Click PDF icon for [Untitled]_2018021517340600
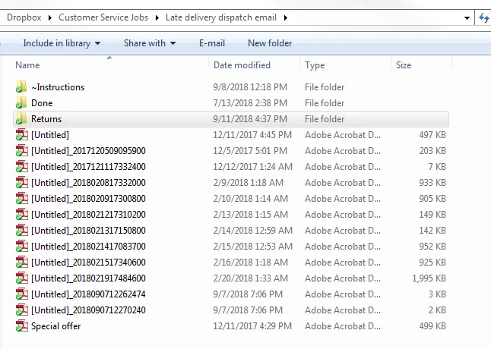 (21, 263)
